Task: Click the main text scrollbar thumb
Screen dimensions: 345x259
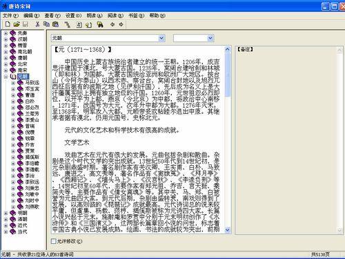Action: 227,75
